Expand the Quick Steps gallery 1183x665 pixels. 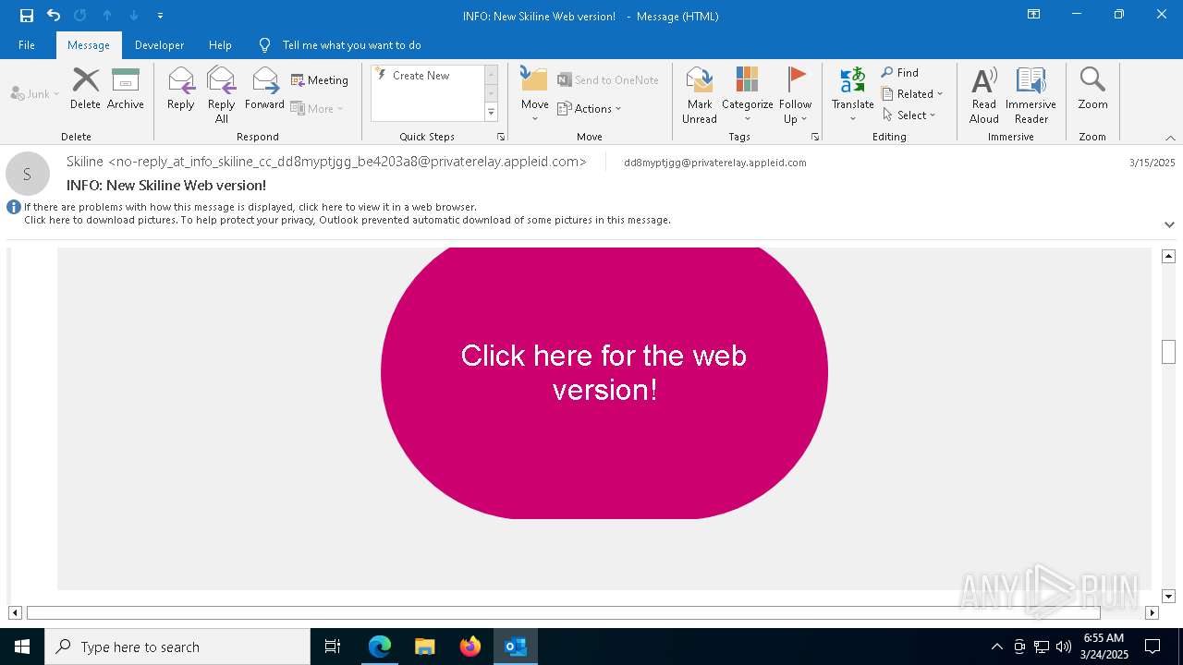pos(491,112)
